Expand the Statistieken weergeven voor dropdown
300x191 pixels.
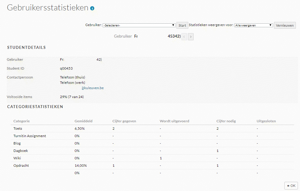[253, 25]
